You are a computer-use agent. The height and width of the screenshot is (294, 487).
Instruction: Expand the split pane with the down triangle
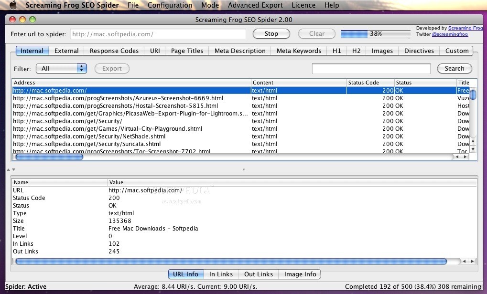pos(13,169)
